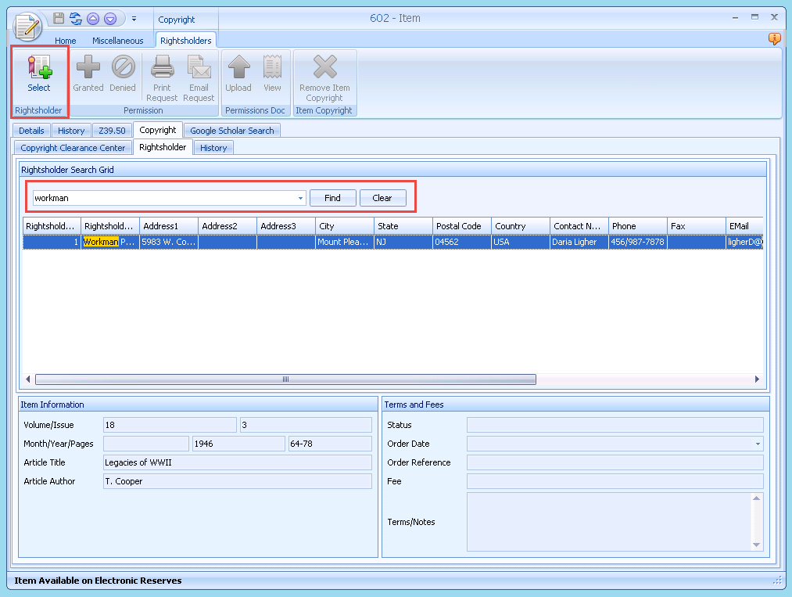Open the rightsholder search combo box dropdown

click(300, 198)
